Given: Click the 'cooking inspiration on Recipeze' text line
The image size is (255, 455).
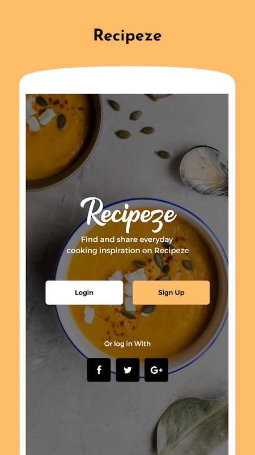Looking at the screenshot, I should (x=127, y=250).
